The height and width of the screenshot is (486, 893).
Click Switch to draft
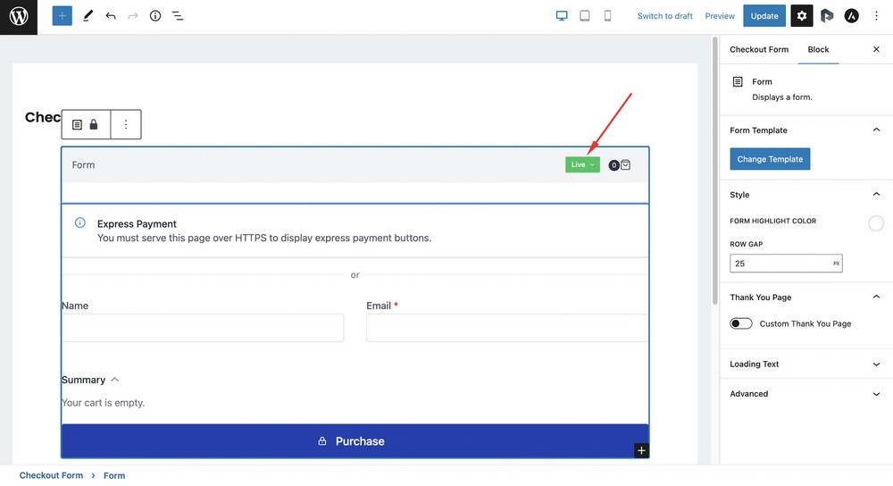(x=664, y=16)
